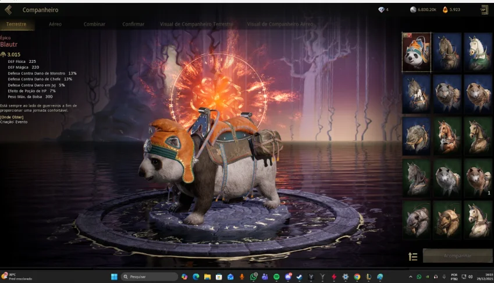Click the DEF Física 225 stat

click(22, 62)
